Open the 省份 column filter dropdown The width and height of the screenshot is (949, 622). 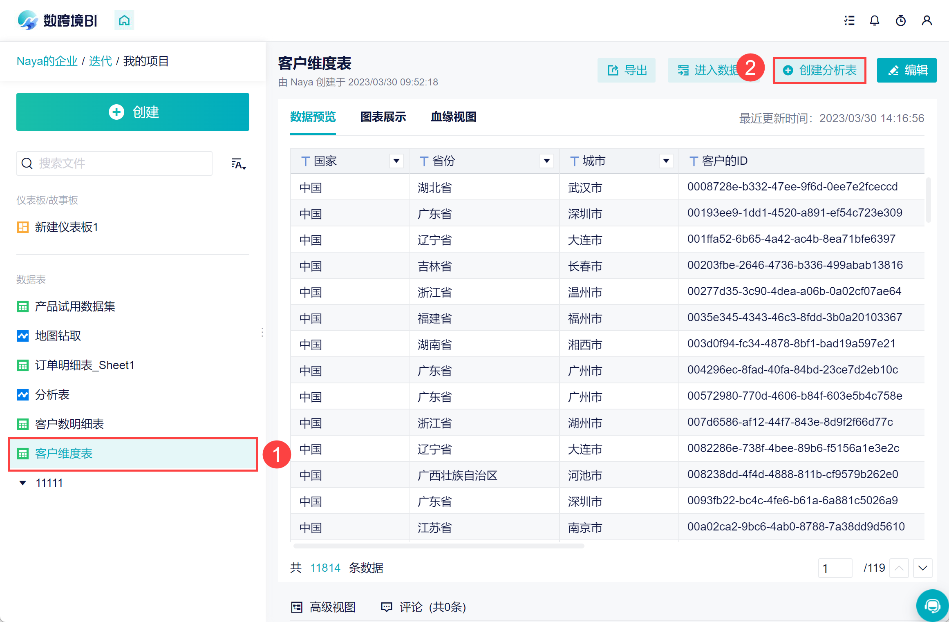pos(546,161)
